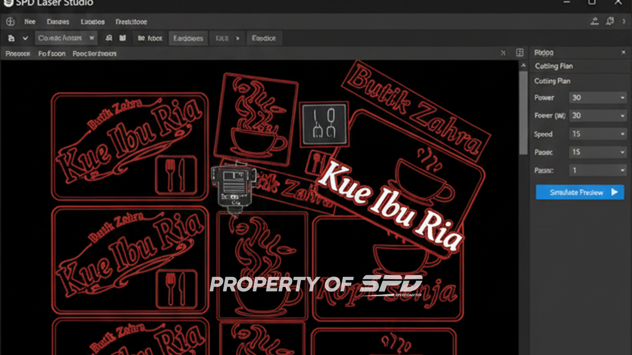The image size is (632, 355).
Task: Click the copy icon at top right
Action: click(610, 21)
